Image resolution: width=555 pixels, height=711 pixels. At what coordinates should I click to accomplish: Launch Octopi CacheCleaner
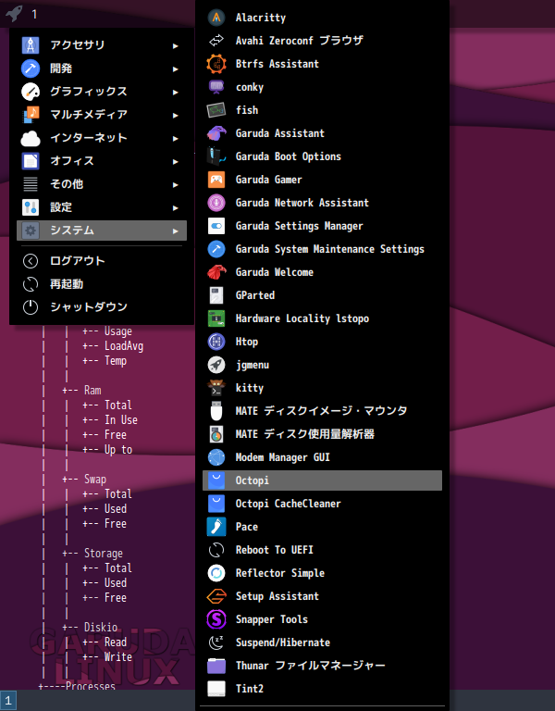[322, 504]
